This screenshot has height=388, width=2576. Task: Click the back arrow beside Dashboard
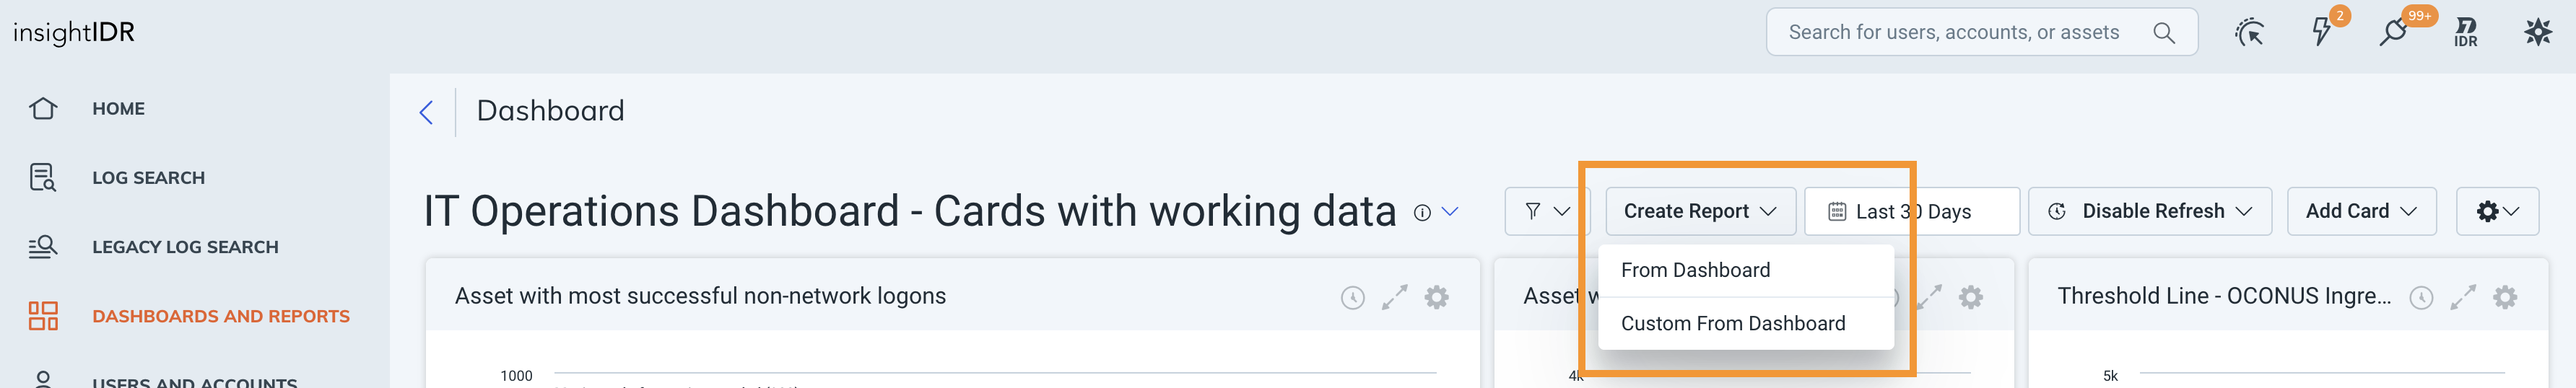tap(426, 112)
